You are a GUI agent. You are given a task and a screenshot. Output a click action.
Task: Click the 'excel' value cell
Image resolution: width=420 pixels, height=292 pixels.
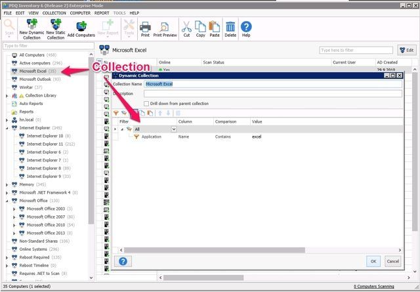click(257, 136)
